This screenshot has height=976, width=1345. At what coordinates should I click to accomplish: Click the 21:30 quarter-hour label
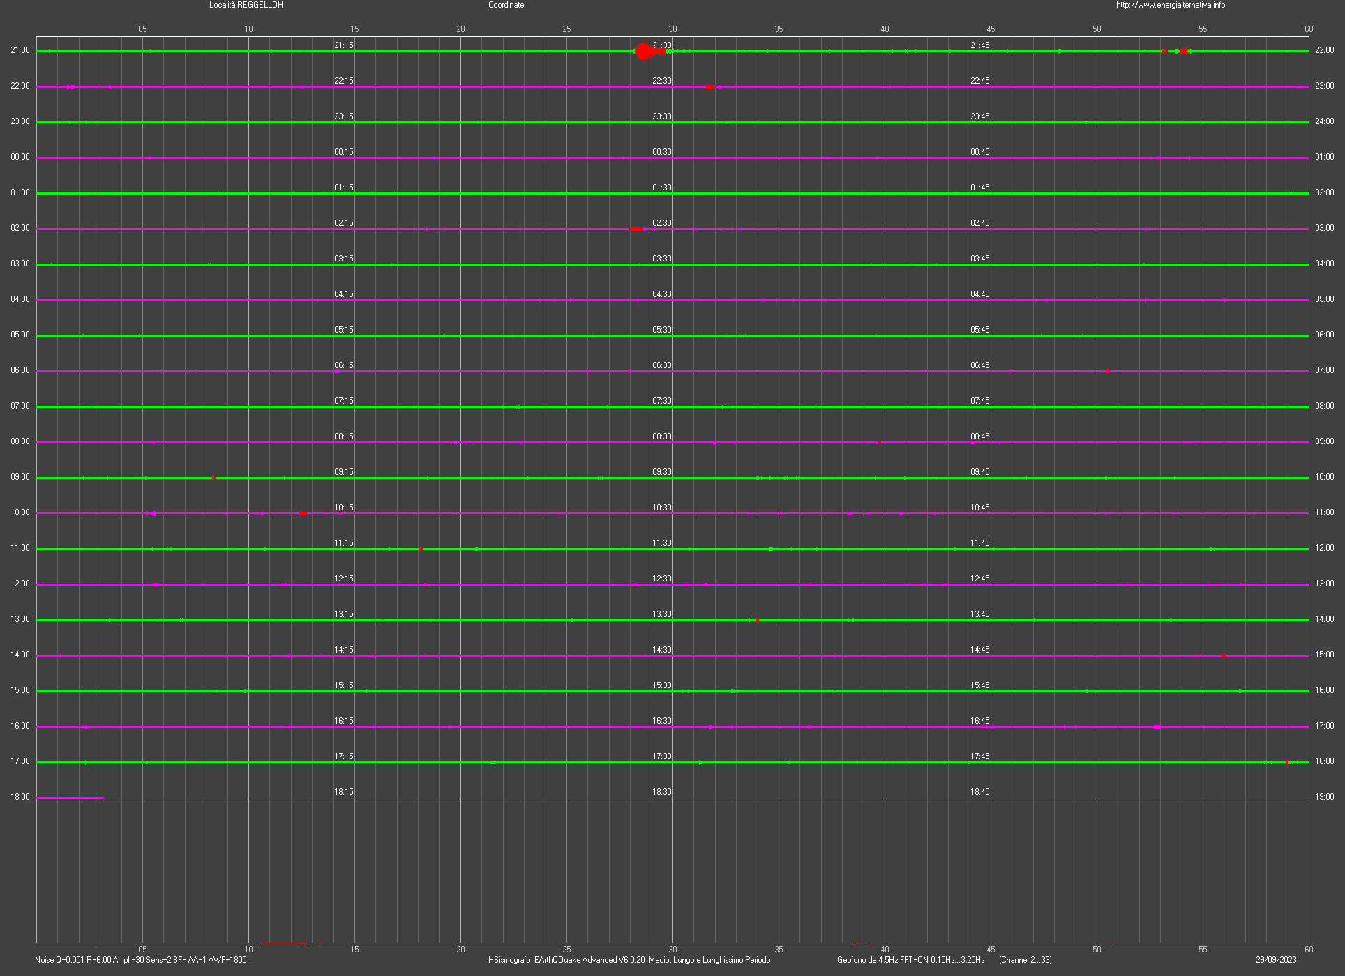point(662,45)
